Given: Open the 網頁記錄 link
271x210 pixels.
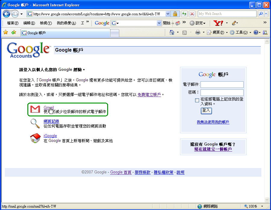Looking at the screenshot, I should pos(51,121).
